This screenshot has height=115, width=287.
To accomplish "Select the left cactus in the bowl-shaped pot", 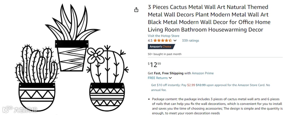I will (37, 79).
